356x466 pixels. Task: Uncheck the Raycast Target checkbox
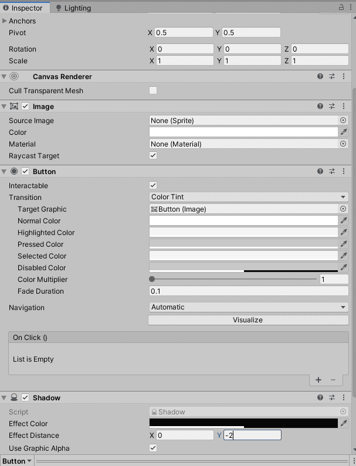pyautogui.click(x=153, y=155)
